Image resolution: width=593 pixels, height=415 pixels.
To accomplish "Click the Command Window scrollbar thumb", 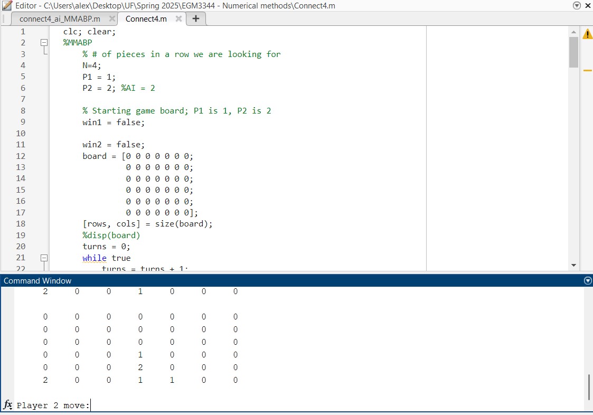I will coord(588,387).
